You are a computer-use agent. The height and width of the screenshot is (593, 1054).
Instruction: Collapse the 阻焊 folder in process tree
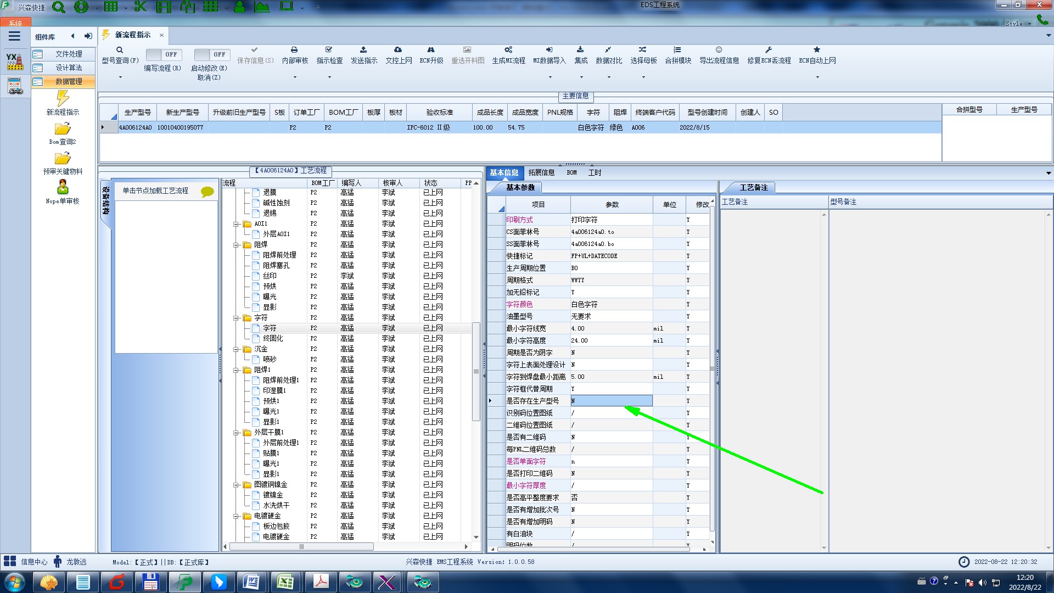click(x=236, y=245)
